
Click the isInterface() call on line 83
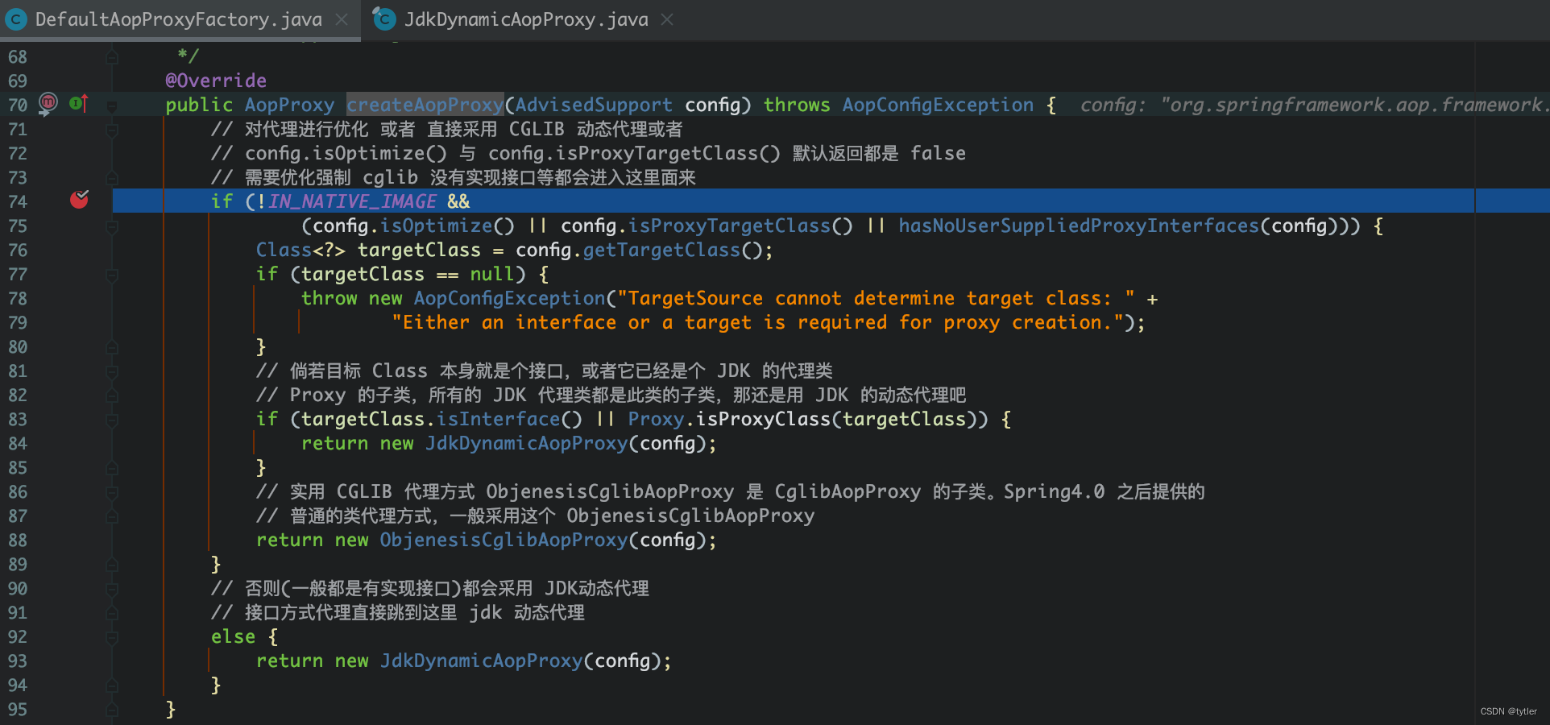tap(509, 419)
